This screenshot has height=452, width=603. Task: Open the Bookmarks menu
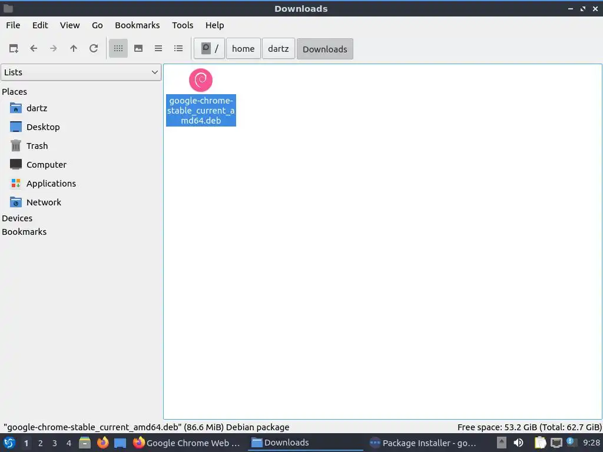point(137,25)
